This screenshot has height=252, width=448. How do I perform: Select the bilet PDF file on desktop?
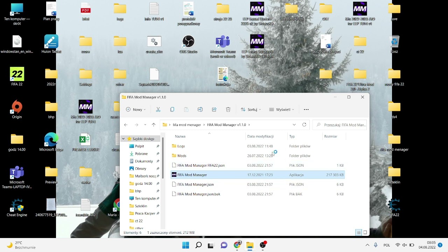85,12
